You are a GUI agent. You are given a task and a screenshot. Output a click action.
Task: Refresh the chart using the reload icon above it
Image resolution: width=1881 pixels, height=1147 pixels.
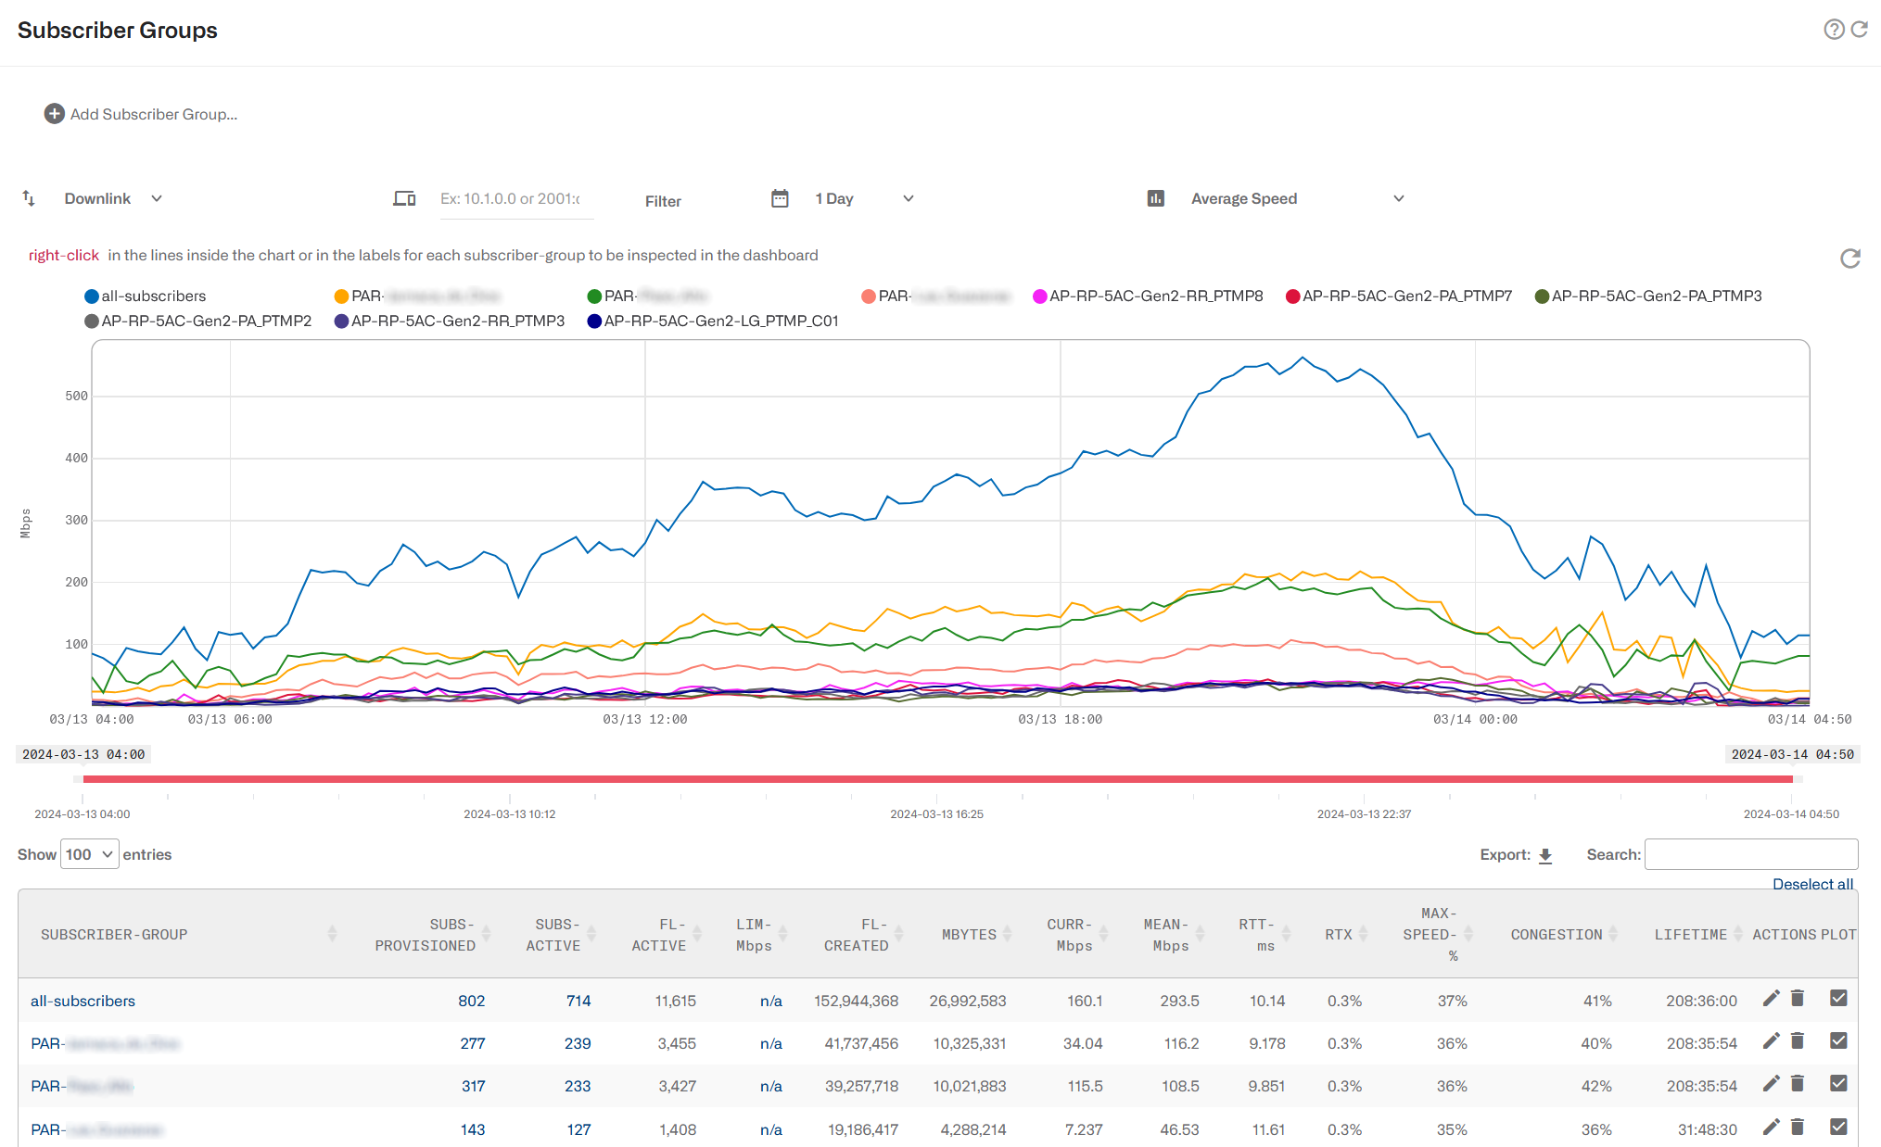1849,259
